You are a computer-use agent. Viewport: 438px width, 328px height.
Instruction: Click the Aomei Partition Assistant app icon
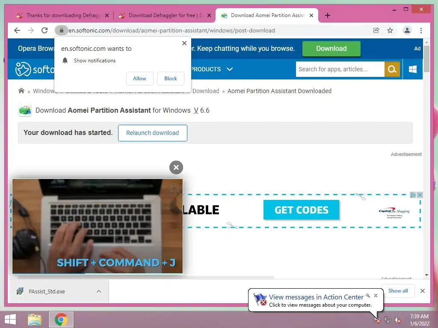[x=25, y=111]
